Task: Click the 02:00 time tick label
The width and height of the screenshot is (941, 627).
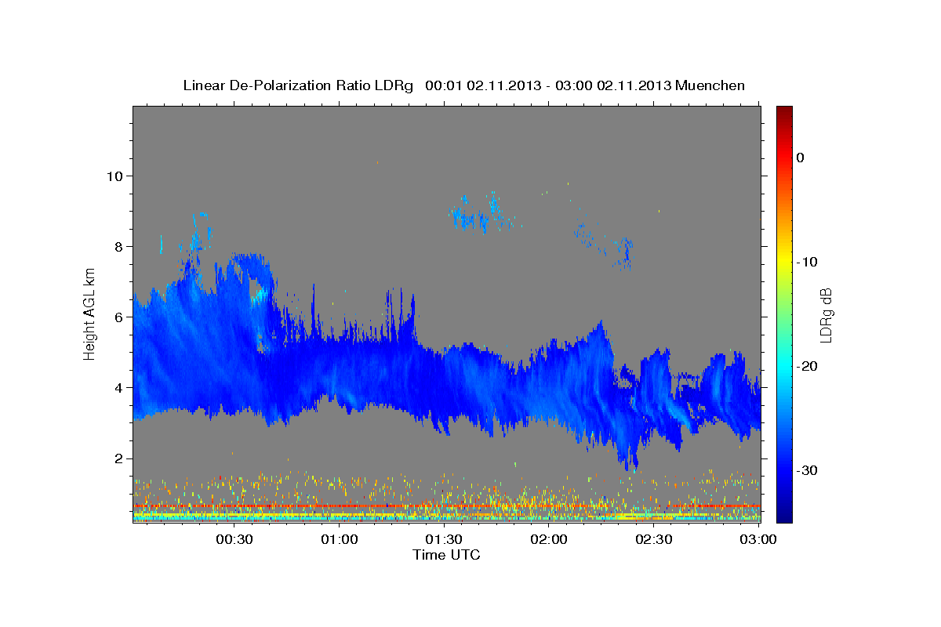Action: [549, 539]
